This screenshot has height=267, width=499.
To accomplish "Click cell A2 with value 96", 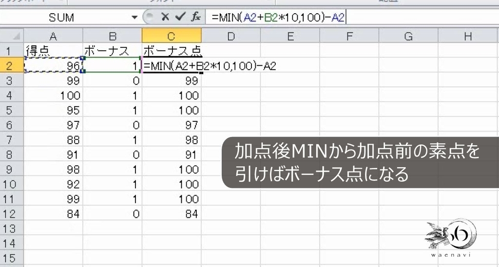I will pos(53,66).
